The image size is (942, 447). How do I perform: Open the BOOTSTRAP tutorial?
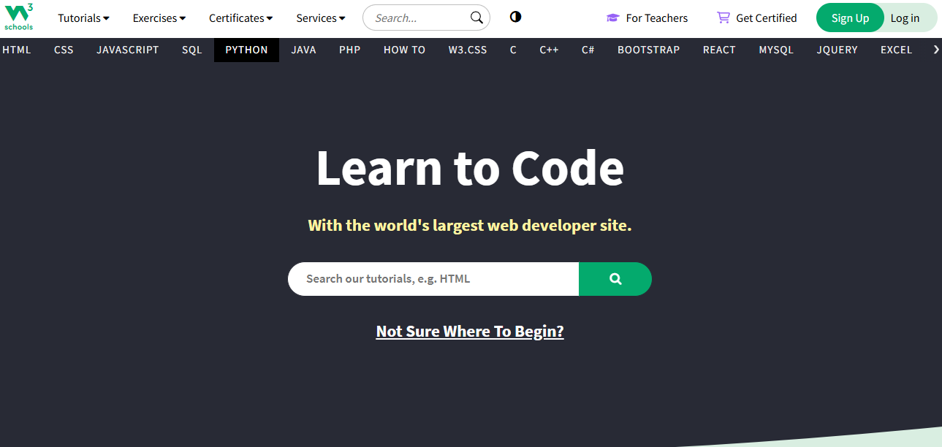pyautogui.click(x=648, y=50)
